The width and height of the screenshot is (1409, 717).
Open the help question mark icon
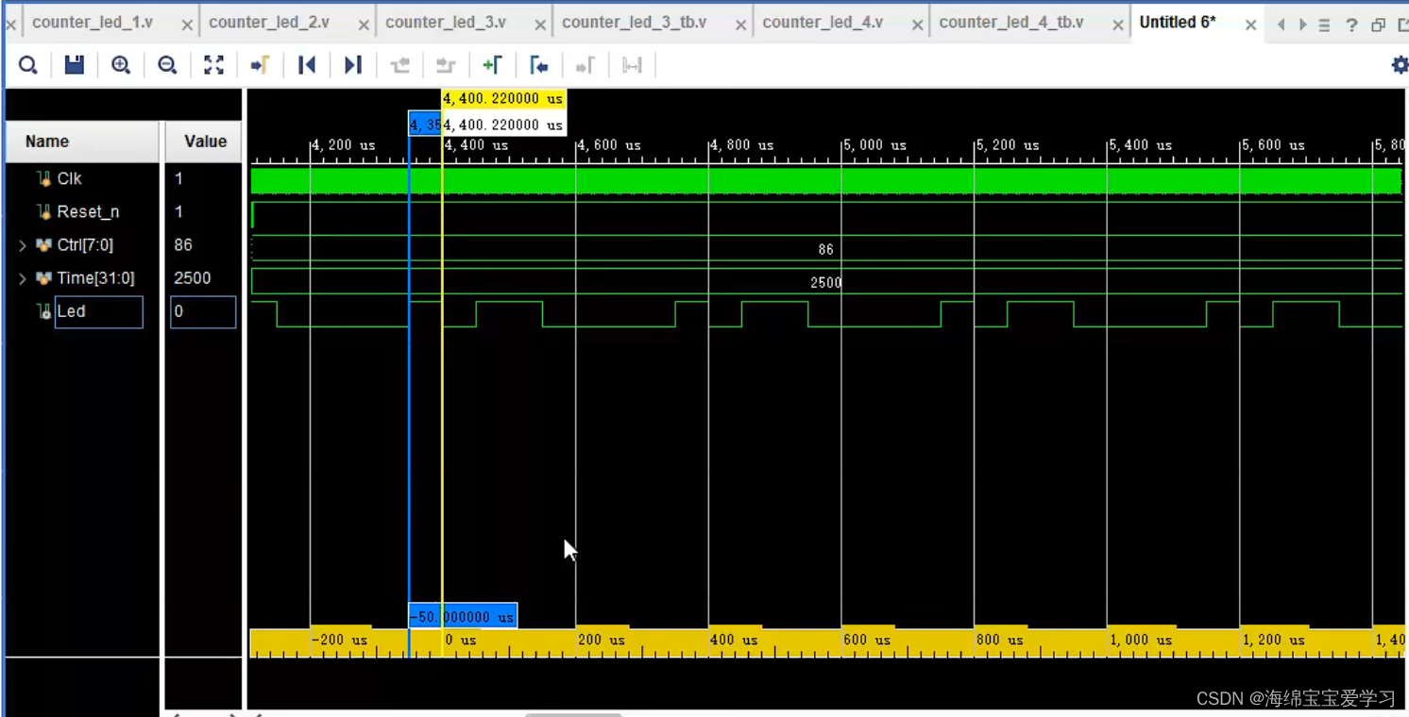point(1351,25)
